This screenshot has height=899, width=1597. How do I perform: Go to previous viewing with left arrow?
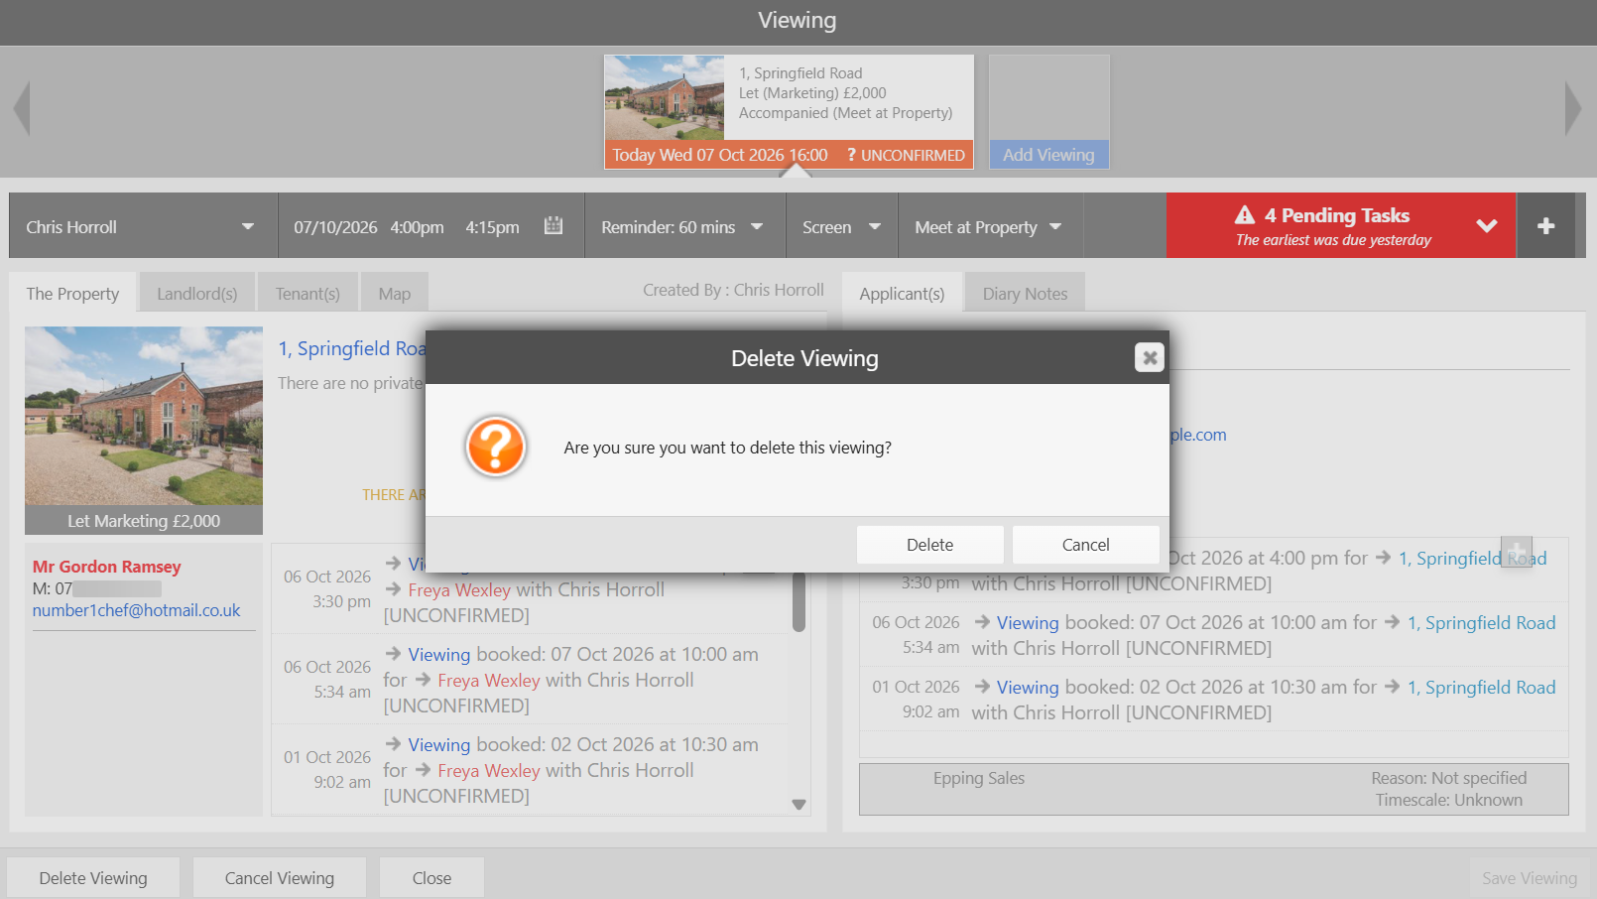pos(22,108)
